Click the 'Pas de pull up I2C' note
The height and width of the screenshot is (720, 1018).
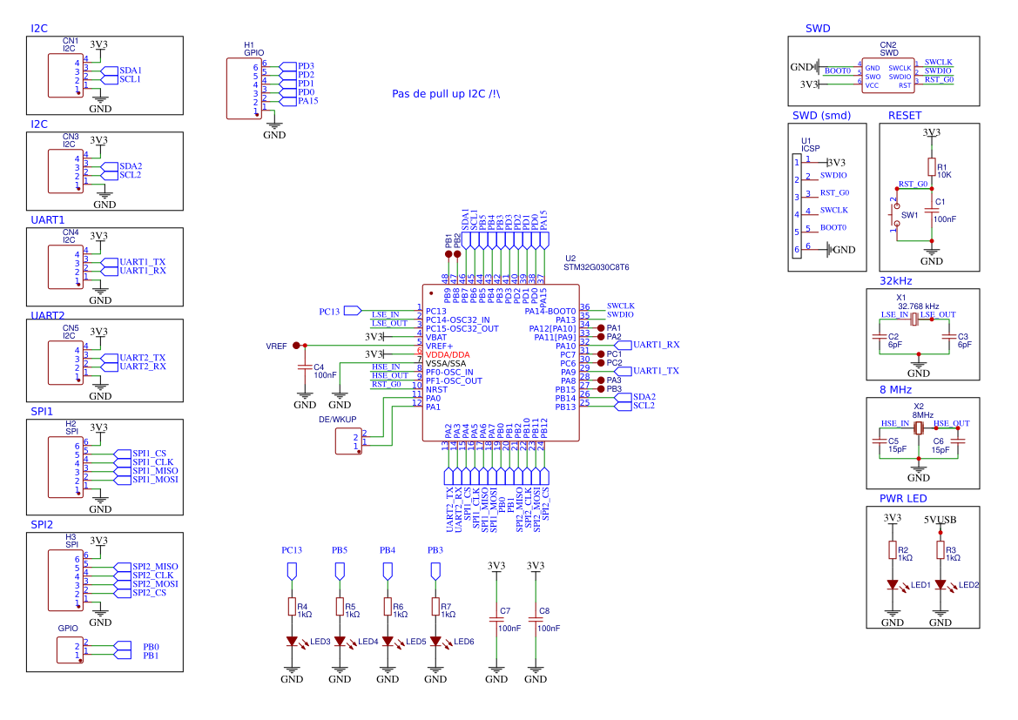(x=446, y=93)
